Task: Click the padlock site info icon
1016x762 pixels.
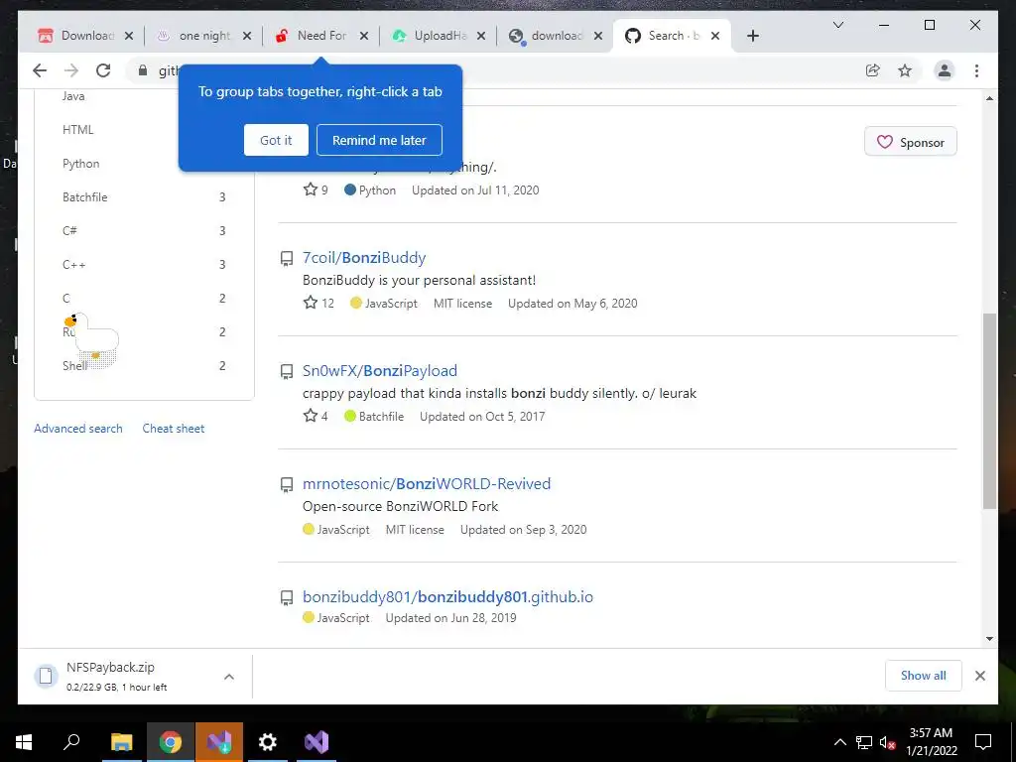Action: tap(143, 70)
